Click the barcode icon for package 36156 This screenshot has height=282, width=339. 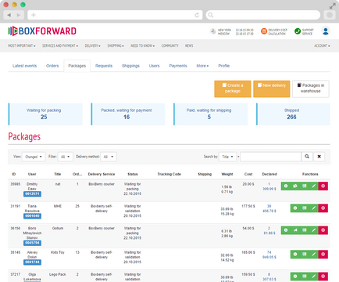(x=305, y=230)
